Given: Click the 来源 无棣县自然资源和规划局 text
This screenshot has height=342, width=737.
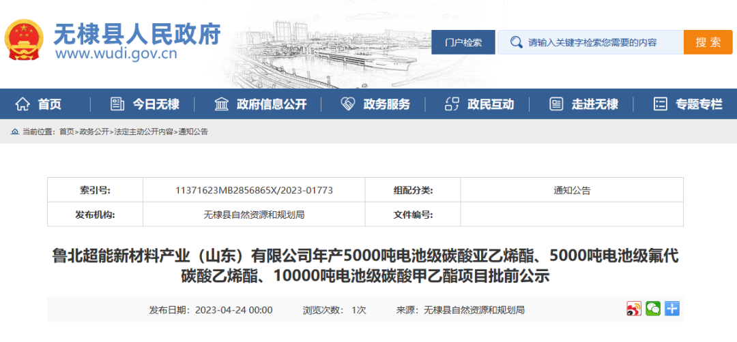Looking at the screenshot, I should (x=461, y=310).
